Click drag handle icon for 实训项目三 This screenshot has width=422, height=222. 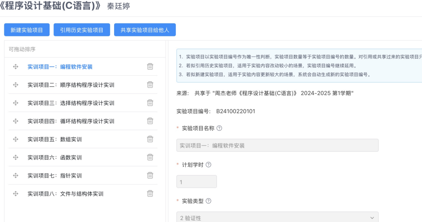pos(16,103)
